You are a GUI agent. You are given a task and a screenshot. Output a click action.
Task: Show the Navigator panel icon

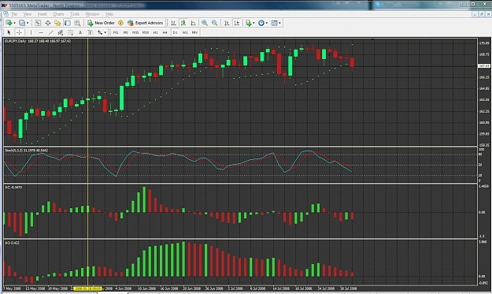click(57, 23)
